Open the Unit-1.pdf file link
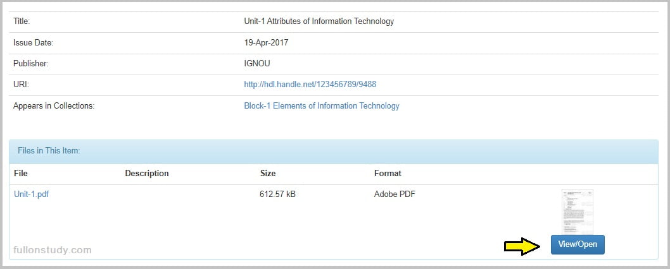Viewport: 670px width, 269px height. click(x=31, y=194)
